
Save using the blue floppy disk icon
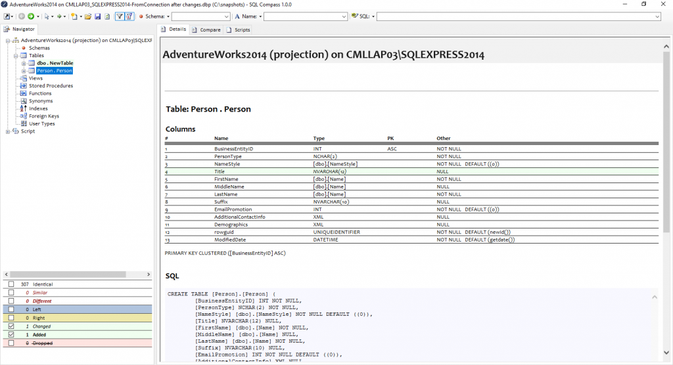click(x=97, y=16)
